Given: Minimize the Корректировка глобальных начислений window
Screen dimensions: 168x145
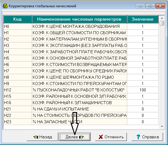Looking at the screenshot, I should pos(140,6).
